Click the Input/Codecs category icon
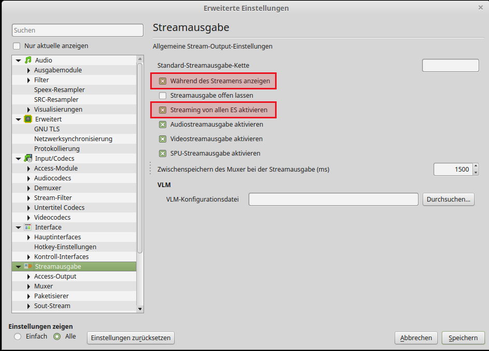The image size is (489, 351). [28, 159]
